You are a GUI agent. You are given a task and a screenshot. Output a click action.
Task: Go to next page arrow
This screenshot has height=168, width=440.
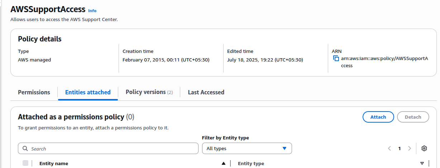[410, 148]
